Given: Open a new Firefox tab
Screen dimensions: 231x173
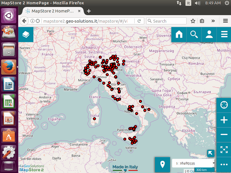Looking at the screenshot, I should coord(89,11).
